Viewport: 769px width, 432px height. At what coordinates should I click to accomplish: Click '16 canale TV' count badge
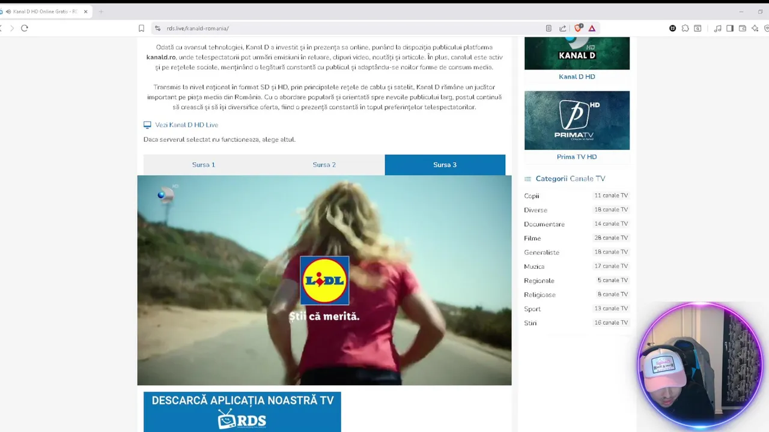click(x=611, y=323)
